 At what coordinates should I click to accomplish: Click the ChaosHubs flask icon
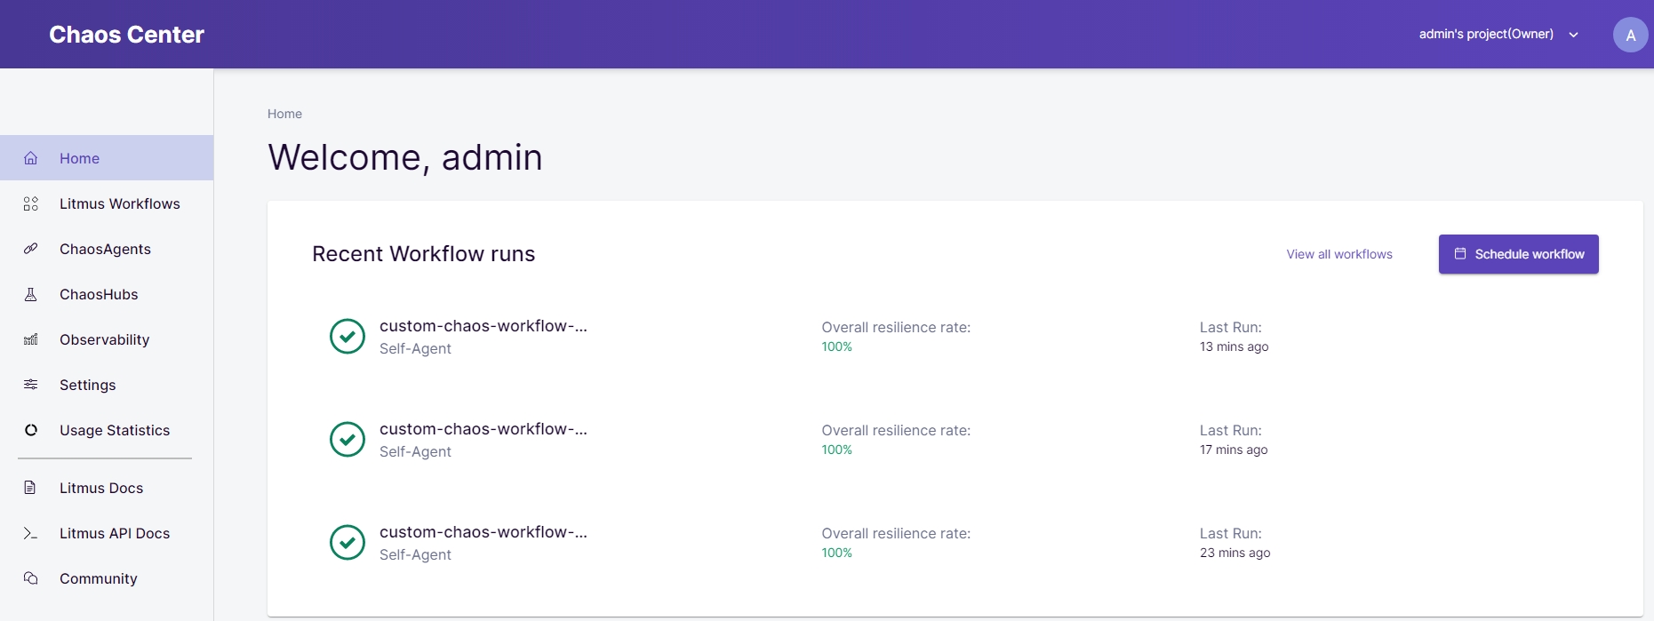(x=31, y=294)
